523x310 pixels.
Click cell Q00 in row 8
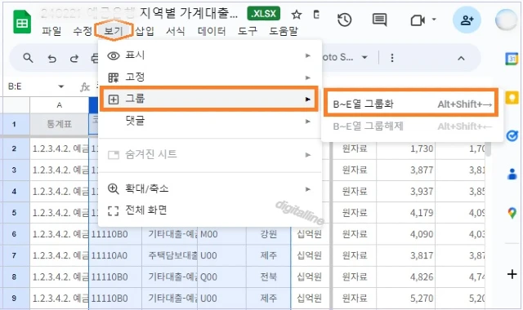221,277
